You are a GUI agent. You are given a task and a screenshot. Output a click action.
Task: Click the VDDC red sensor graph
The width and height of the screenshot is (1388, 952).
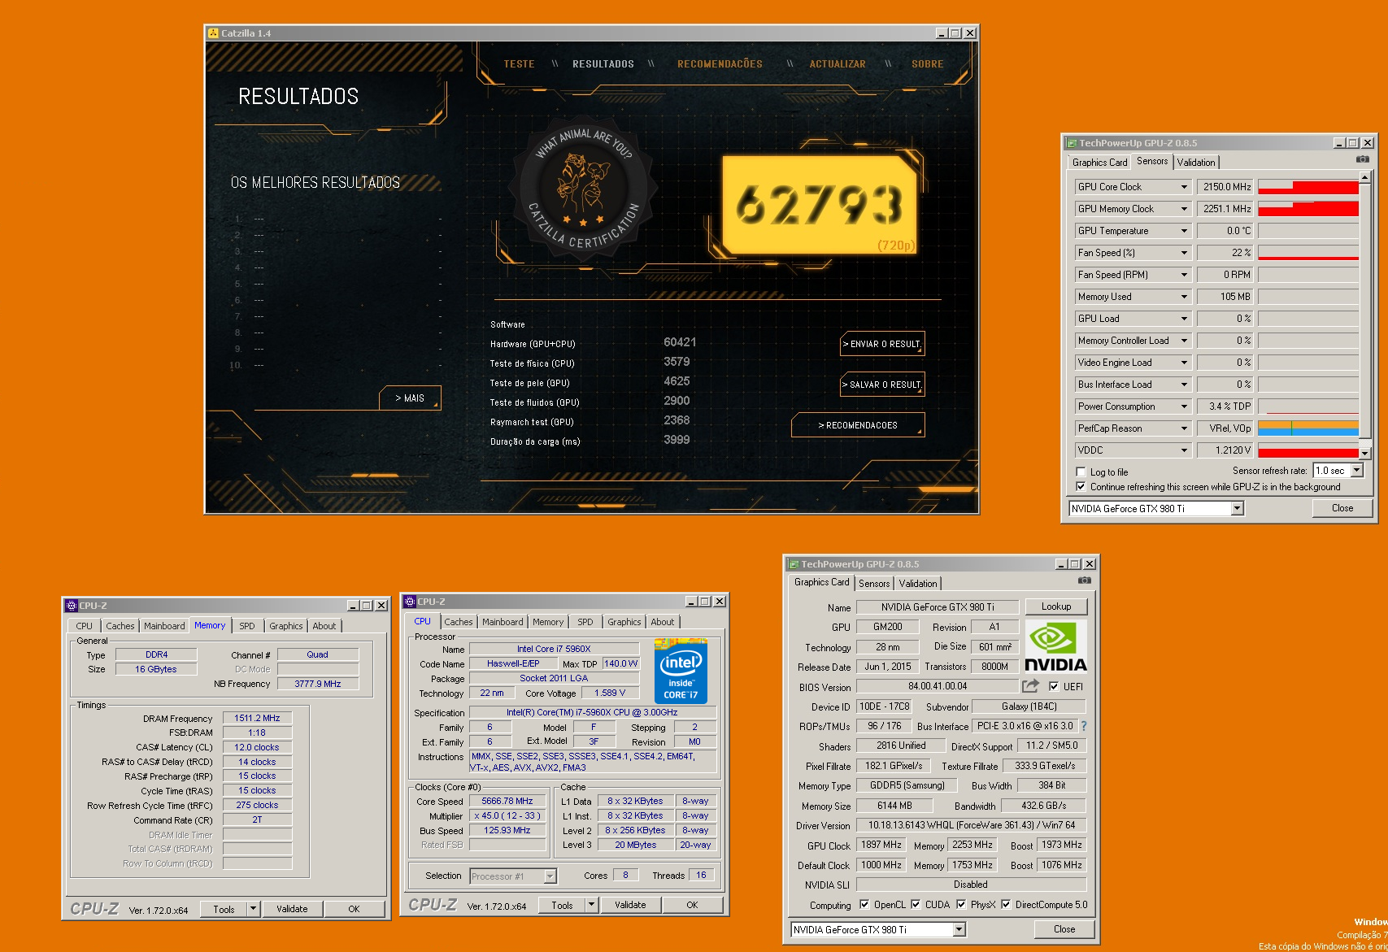pyautogui.click(x=1308, y=450)
